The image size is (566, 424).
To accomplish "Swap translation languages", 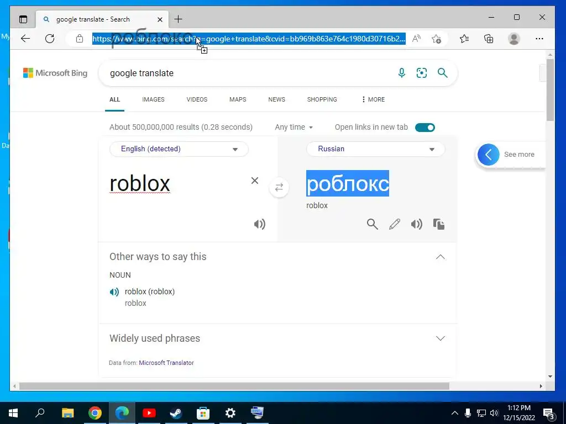I will [279, 188].
